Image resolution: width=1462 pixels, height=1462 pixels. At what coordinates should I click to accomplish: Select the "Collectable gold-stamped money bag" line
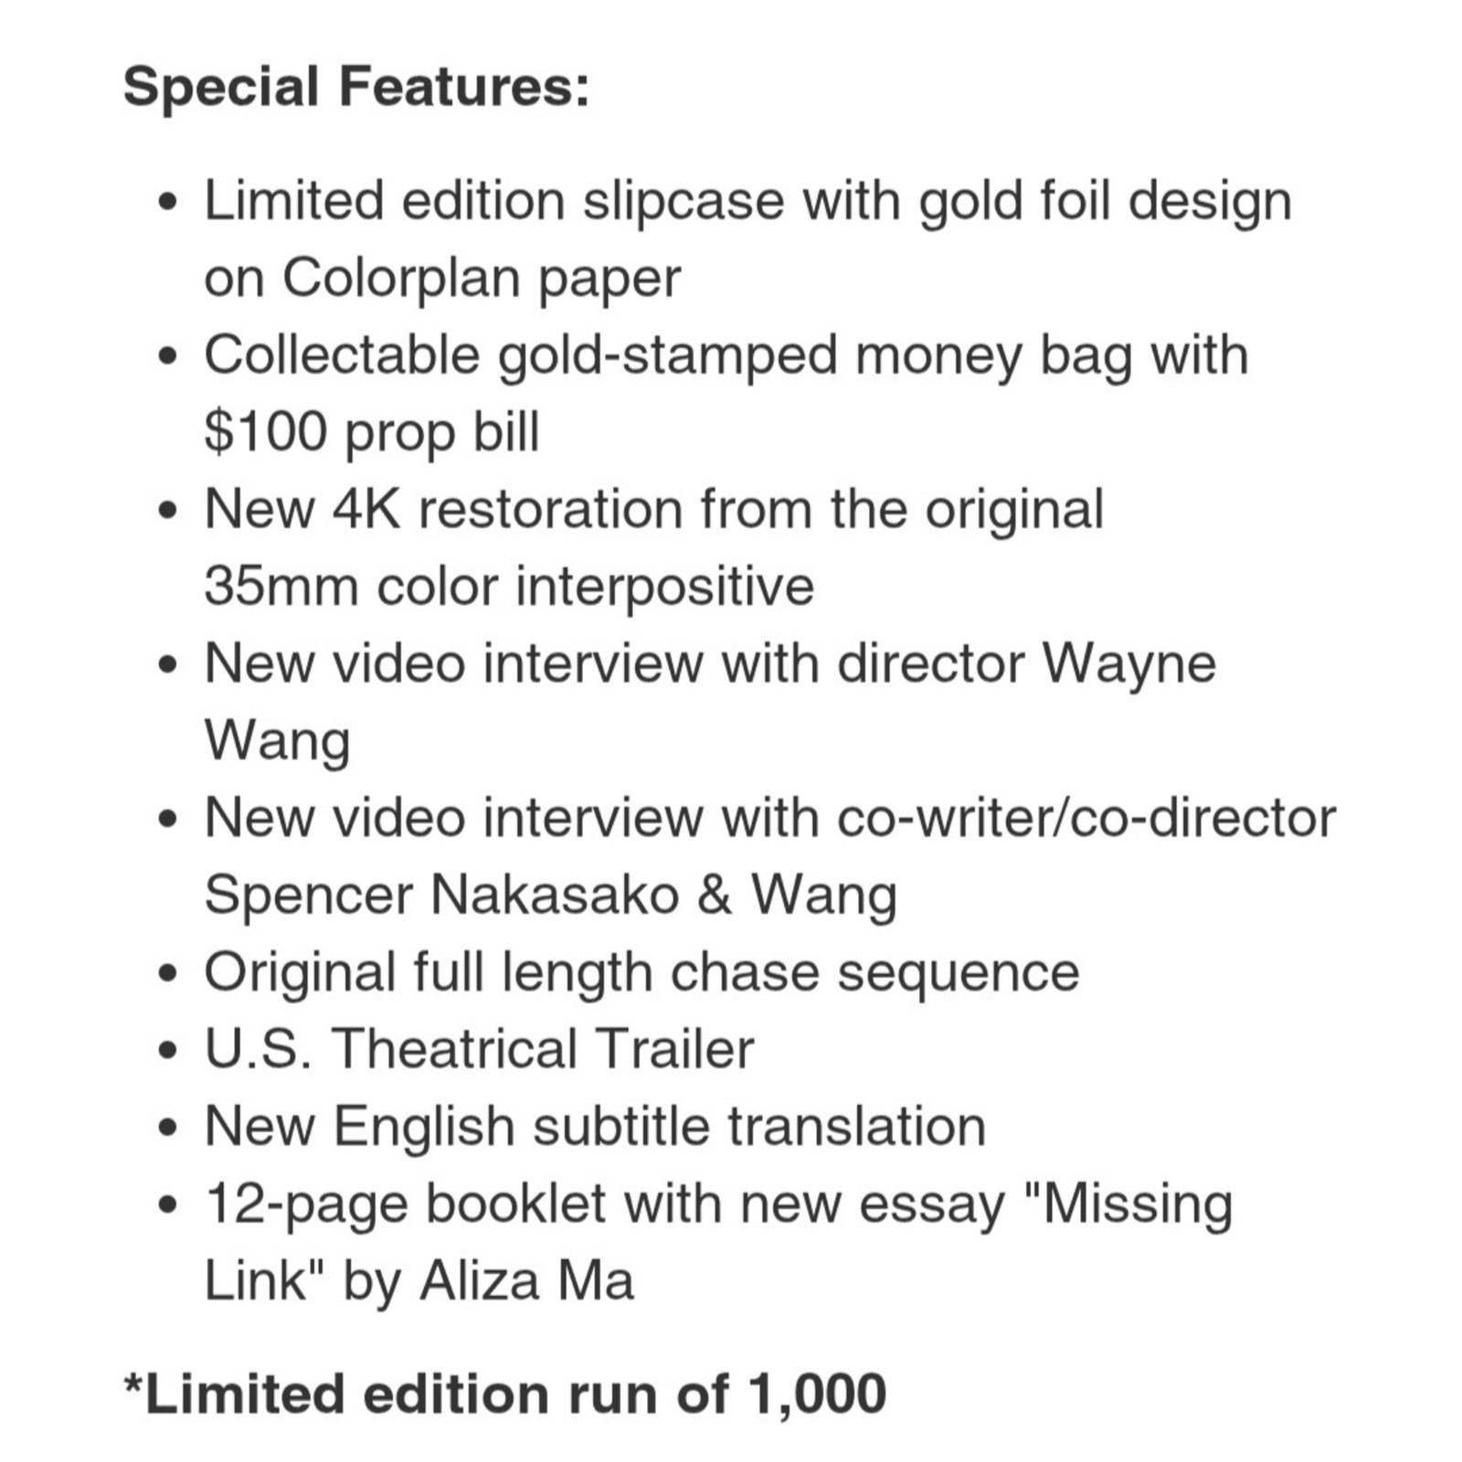pos(726,355)
